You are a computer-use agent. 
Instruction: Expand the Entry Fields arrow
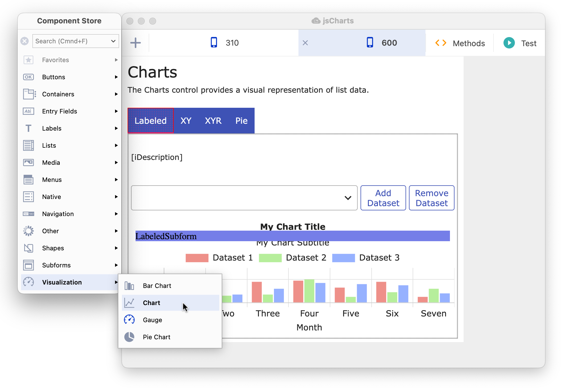tap(116, 111)
